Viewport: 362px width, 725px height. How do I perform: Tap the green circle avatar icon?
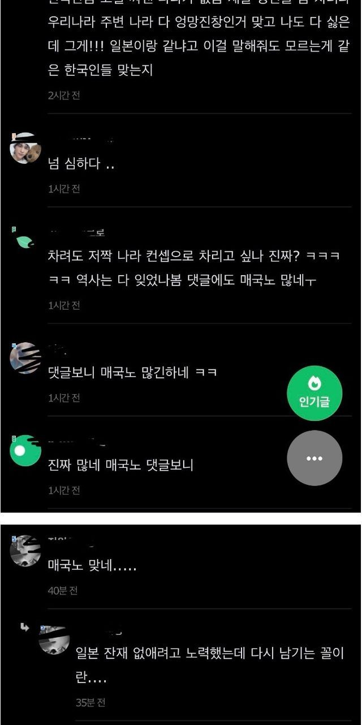tap(25, 451)
